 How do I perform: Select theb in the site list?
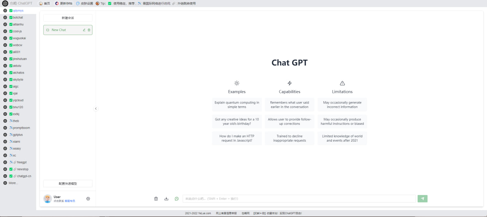18,121
